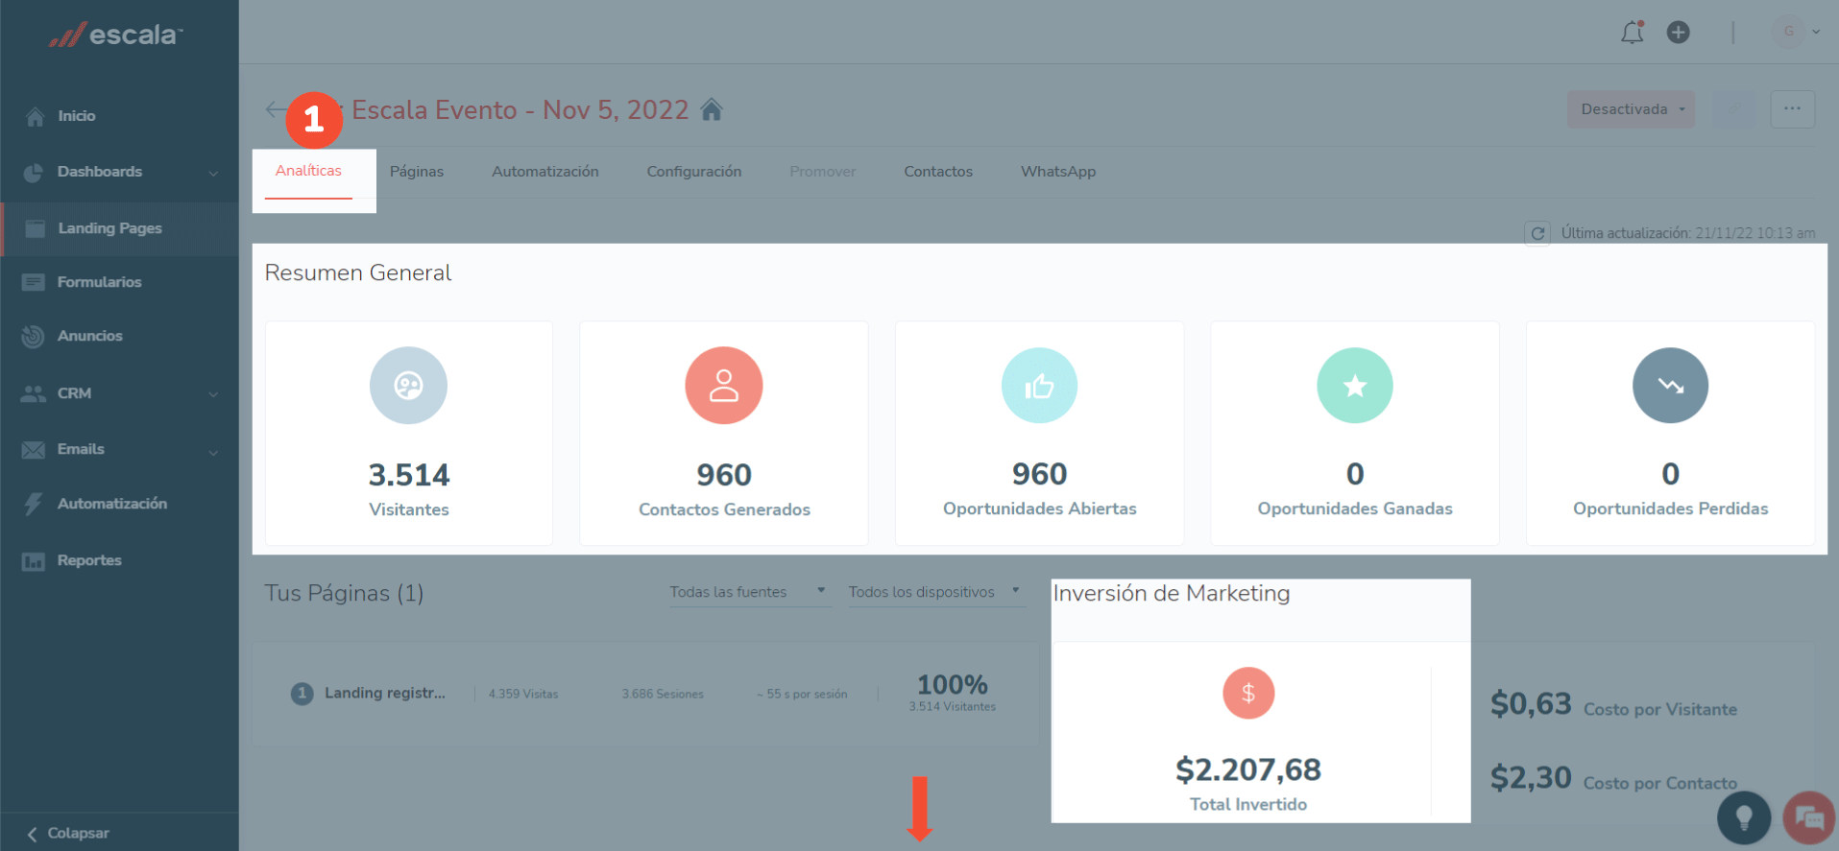The height and width of the screenshot is (851, 1839).
Task: Open the three-dots more options menu
Action: [x=1792, y=109]
